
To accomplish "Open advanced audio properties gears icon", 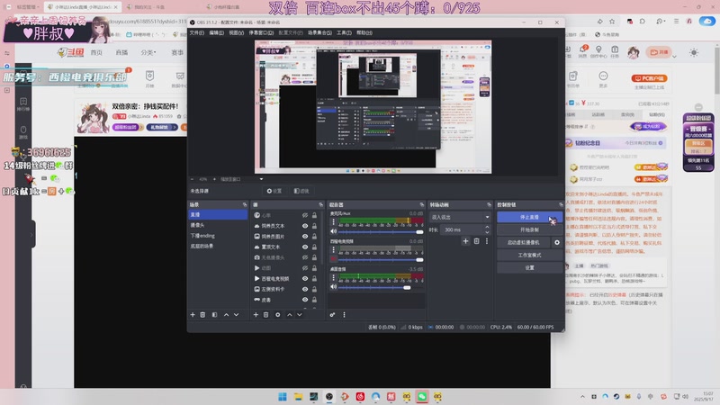I will pyautogui.click(x=332, y=314).
